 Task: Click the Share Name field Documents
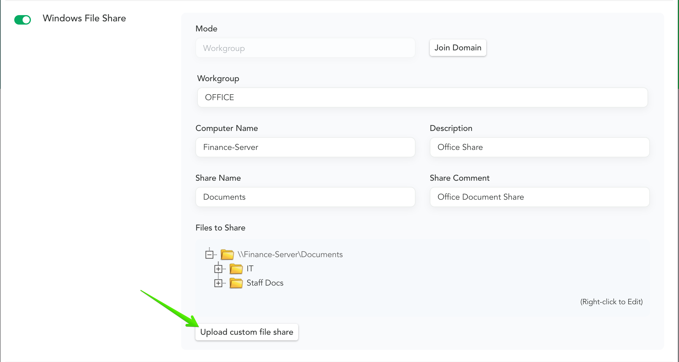coord(305,197)
